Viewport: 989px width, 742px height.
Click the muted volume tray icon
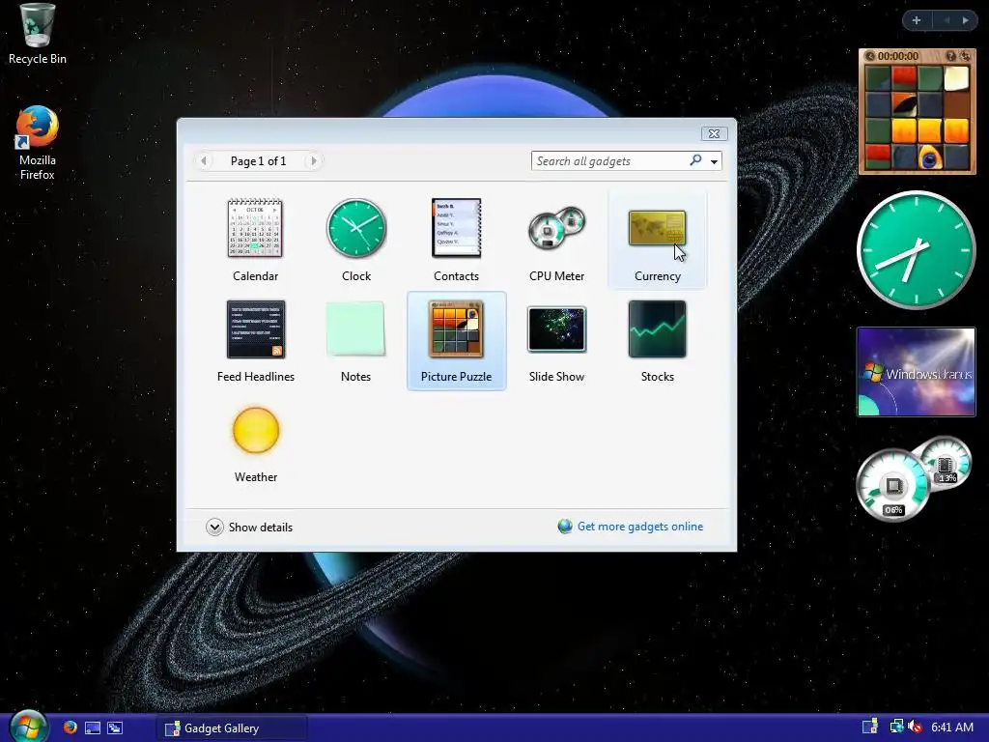pos(915,727)
